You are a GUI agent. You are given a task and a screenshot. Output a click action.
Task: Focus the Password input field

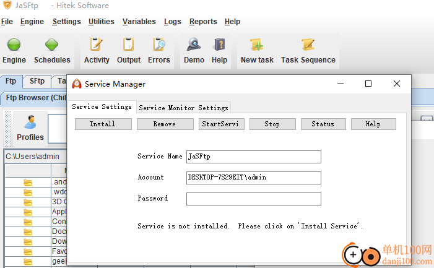254,199
